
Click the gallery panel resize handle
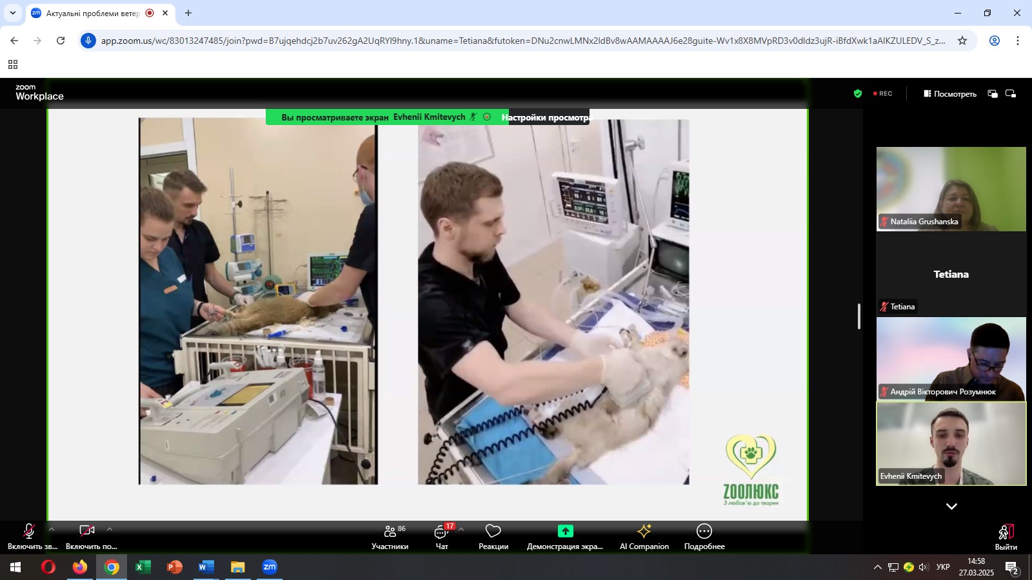pos(859,316)
